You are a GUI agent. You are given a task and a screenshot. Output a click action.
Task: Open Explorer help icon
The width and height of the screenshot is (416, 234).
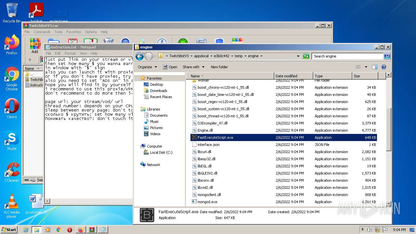(x=383, y=67)
